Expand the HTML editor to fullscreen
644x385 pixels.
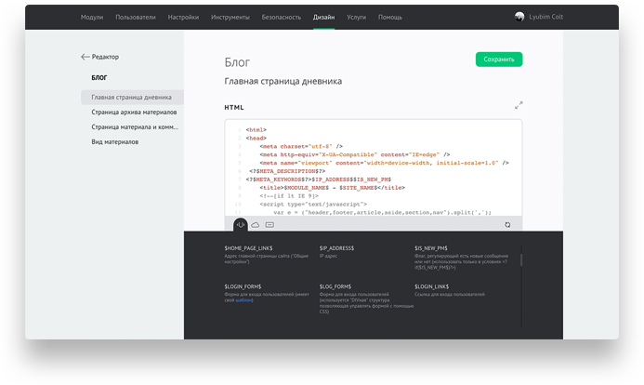[x=519, y=105]
